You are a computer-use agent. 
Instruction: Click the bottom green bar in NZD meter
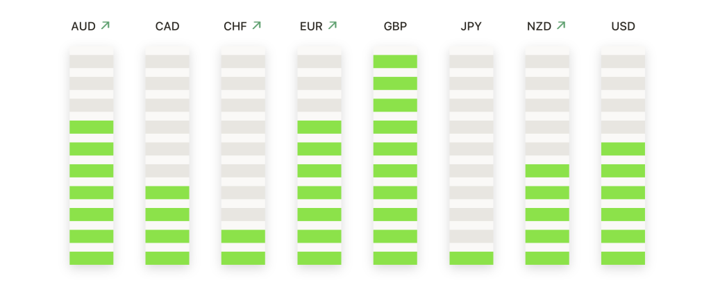pos(547,258)
